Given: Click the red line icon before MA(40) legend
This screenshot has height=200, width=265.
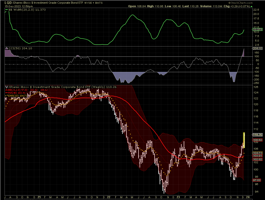Looking at the screenshot, I should (x=7, y=93).
